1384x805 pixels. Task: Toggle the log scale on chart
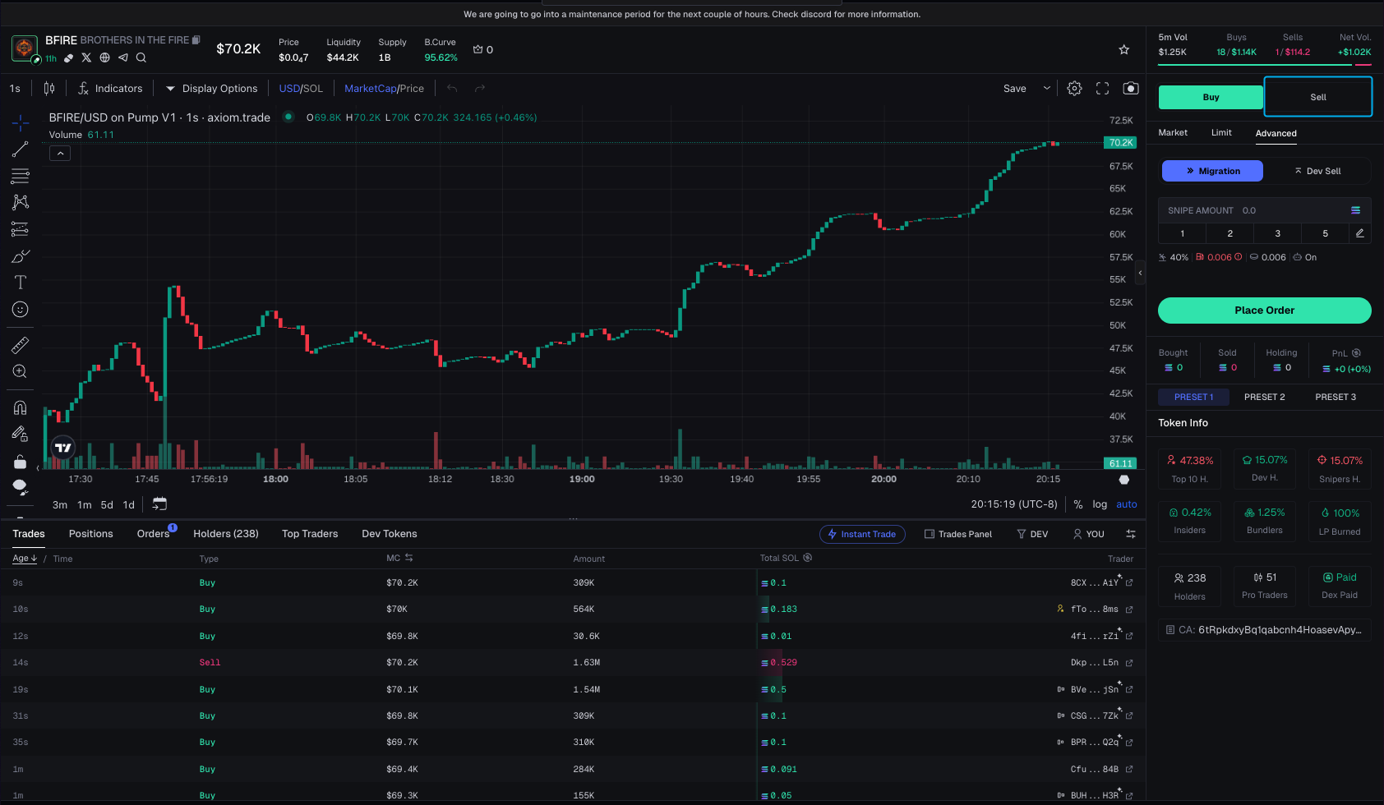tap(1099, 504)
